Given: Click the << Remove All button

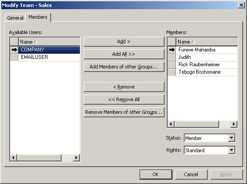Looking at the screenshot, I should pos(124,99).
